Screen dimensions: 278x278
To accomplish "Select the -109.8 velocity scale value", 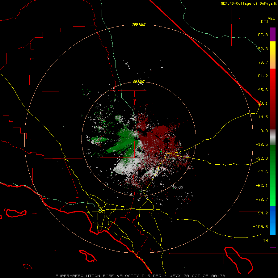I will pos(260,227).
